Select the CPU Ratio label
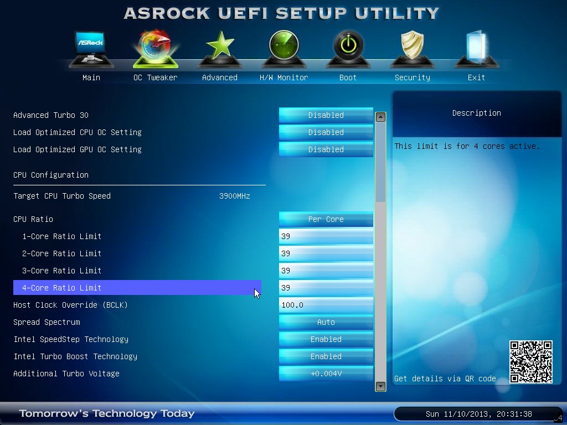 [x=33, y=219]
